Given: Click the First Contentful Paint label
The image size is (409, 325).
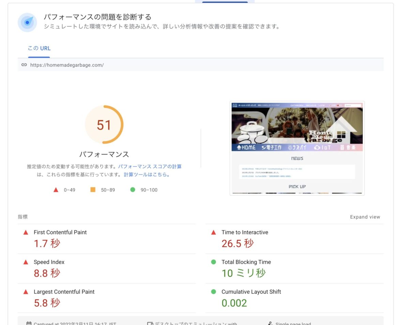Looking at the screenshot, I should point(60,232).
